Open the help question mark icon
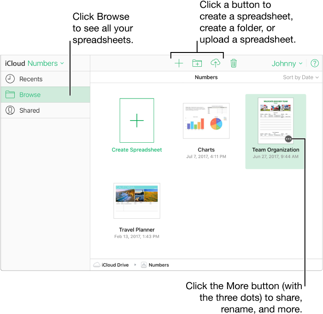The image size is (323, 314). point(315,64)
